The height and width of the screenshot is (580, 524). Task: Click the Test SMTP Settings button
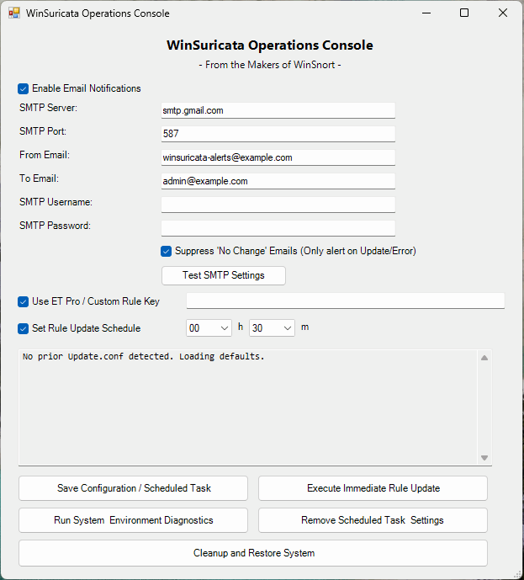point(224,275)
